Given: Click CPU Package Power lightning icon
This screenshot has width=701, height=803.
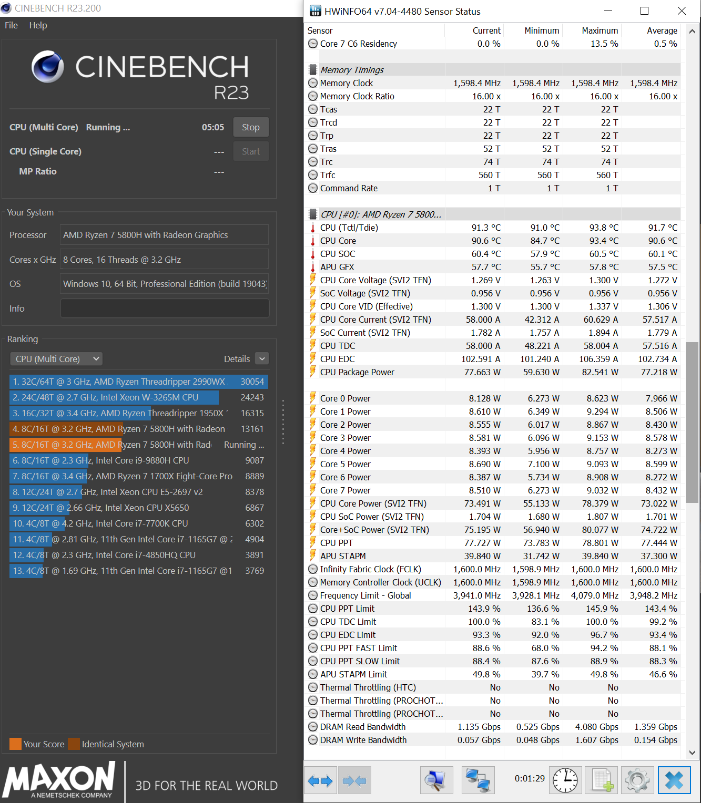Looking at the screenshot, I should pos(313,372).
